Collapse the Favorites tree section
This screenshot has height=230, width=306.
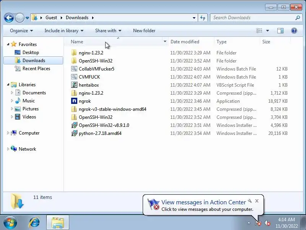click(8, 44)
